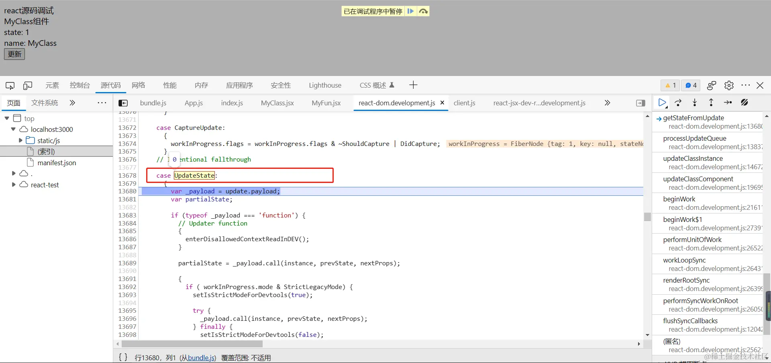This screenshot has width=771, height=363.
Task: Select the 源代码 tab
Action: pyautogui.click(x=110, y=85)
